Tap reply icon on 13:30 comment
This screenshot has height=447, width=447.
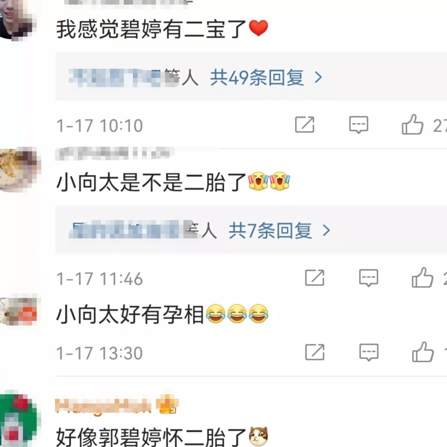369,352
